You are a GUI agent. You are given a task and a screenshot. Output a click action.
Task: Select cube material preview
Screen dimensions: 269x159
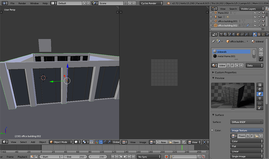click(260, 94)
